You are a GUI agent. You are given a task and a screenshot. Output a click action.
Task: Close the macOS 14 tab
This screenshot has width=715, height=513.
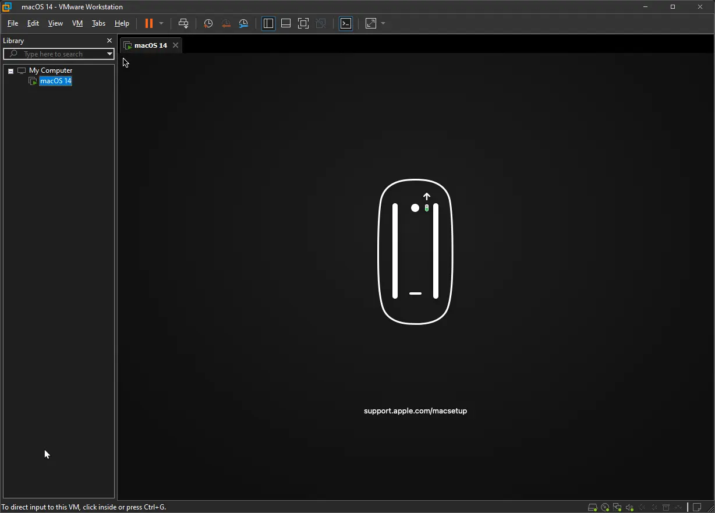pos(175,45)
